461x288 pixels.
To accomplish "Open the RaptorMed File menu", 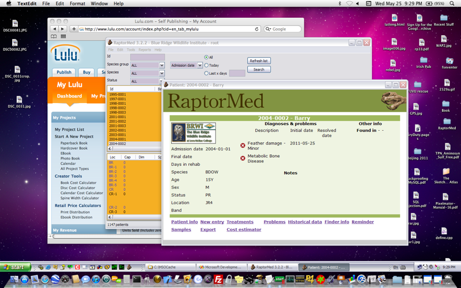I will click(x=111, y=50).
